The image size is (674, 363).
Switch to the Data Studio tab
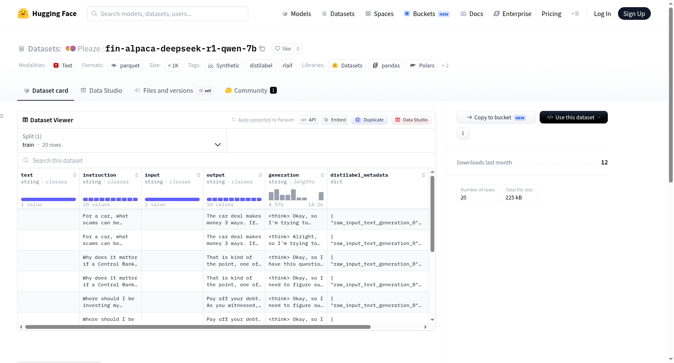[x=102, y=90]
